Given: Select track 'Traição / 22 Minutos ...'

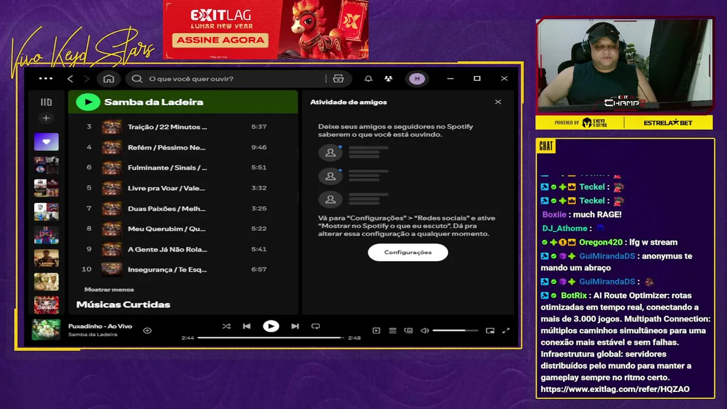Looking at the screenshot, I should (167, 127).
